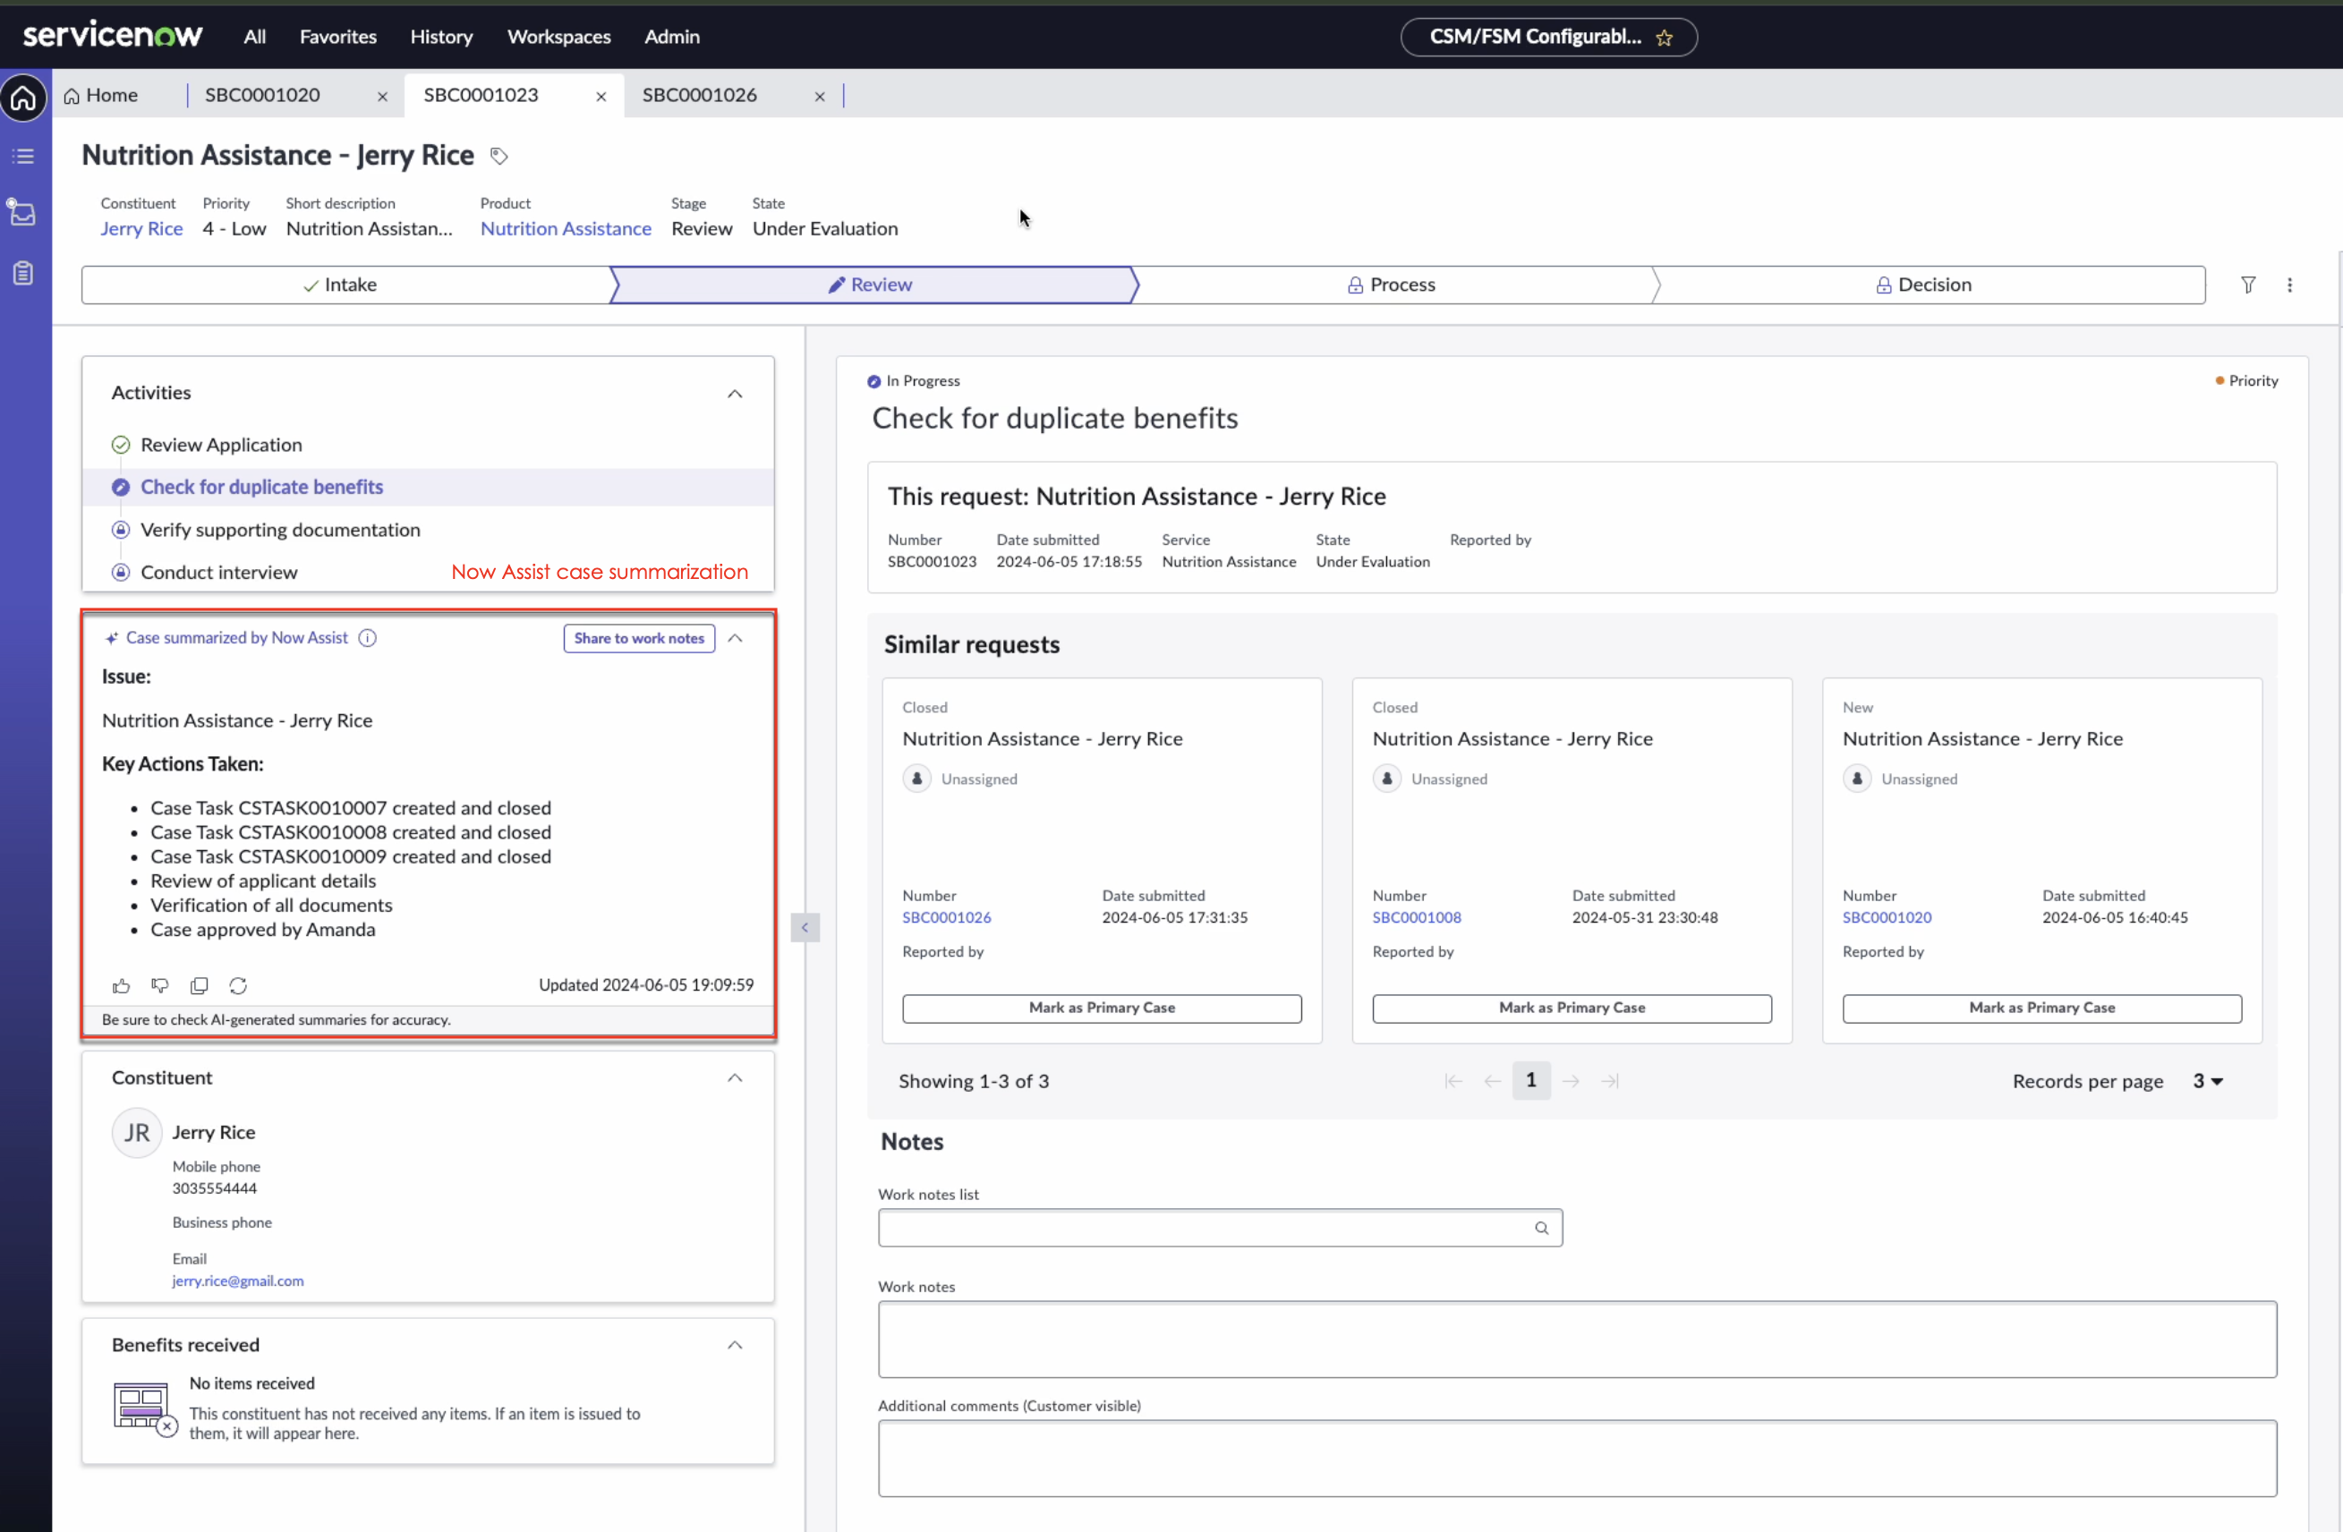Image resolution: width=2343 pixels, height=1532 pixels.
Task: Open the Jerry Rice constituent link
Action: point(141,228)
